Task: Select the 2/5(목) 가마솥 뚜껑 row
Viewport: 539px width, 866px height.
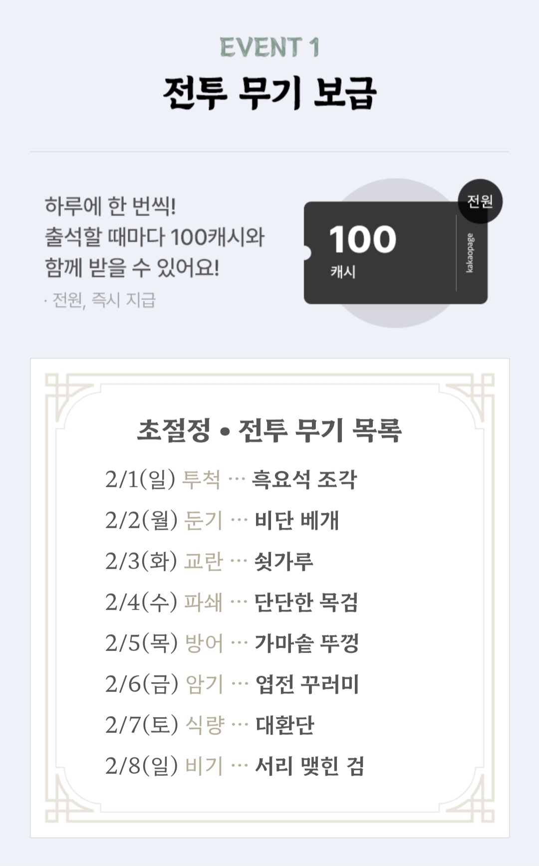Action: coord(232,644)
